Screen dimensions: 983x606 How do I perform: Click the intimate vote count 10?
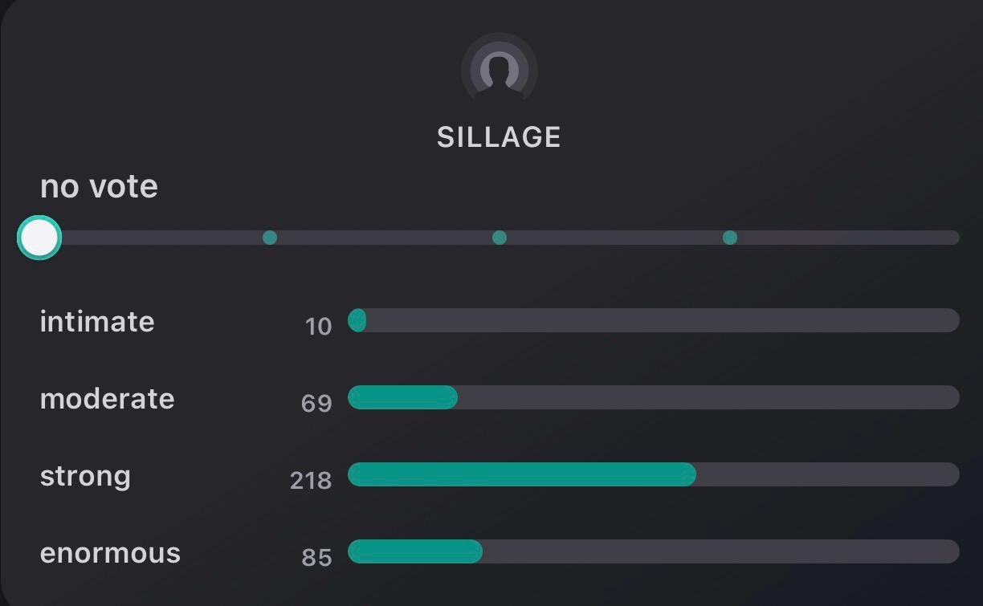[x=318, y=326]
